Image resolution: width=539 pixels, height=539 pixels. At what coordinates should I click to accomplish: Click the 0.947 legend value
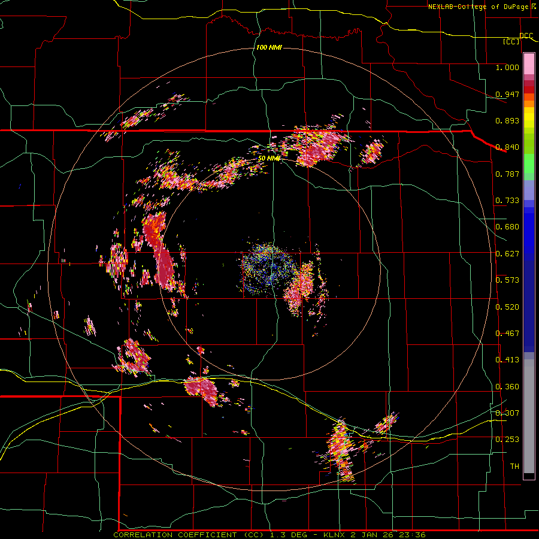pyautogui.click(x=507, y=94)
